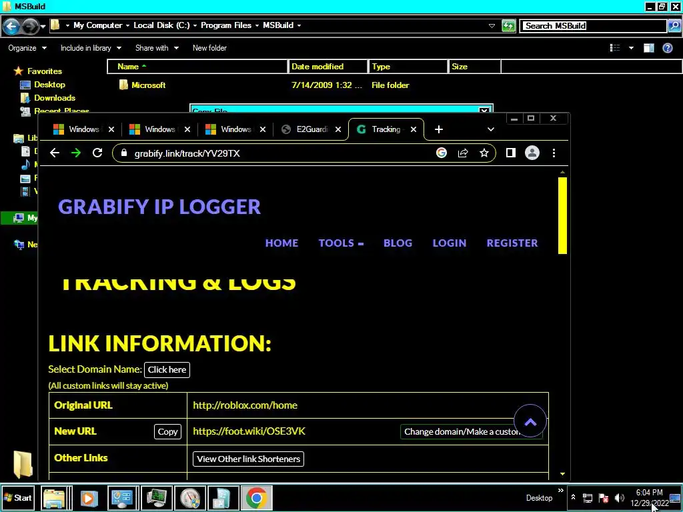This screenshot has height=512, width=683.
Task: Expand TOOLS menu on Grabify
Action: pos(341,243)
